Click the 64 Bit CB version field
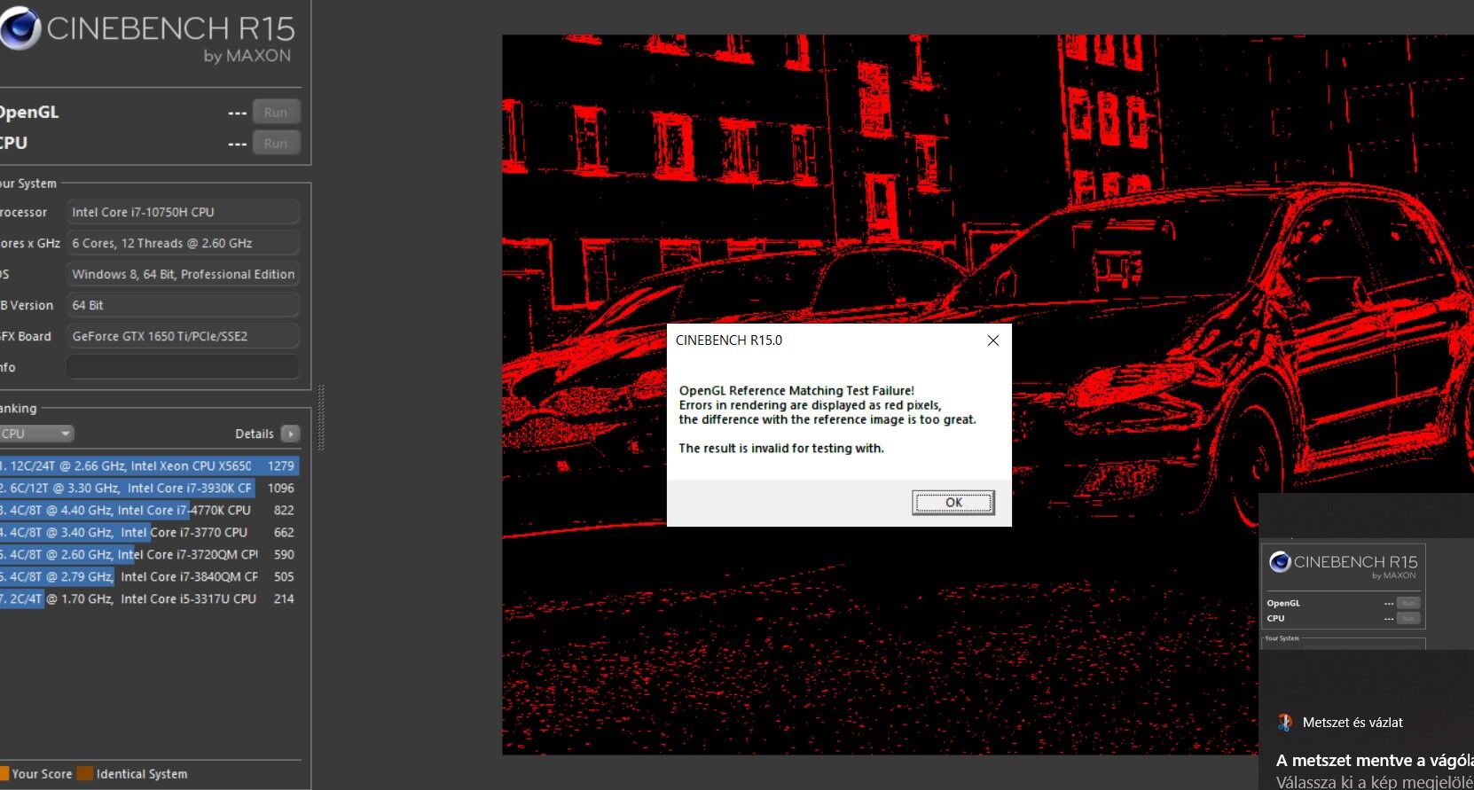1474x790 pixels. (x=183, y=305)
